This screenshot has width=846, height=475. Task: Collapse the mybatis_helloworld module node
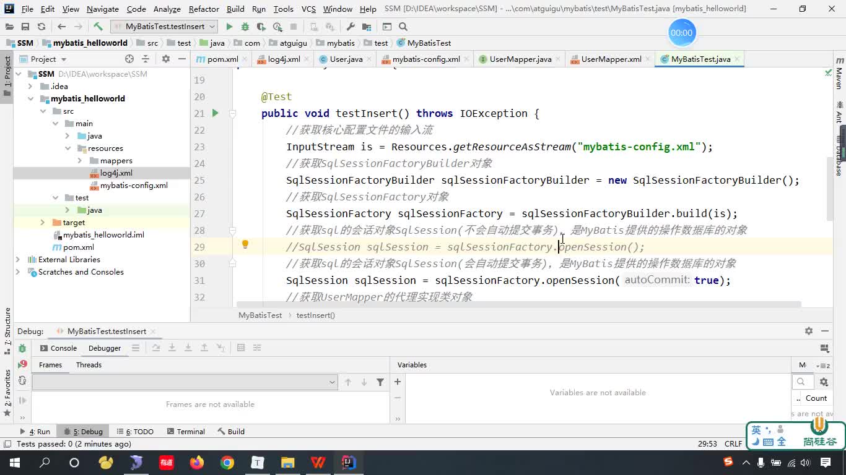30,99
